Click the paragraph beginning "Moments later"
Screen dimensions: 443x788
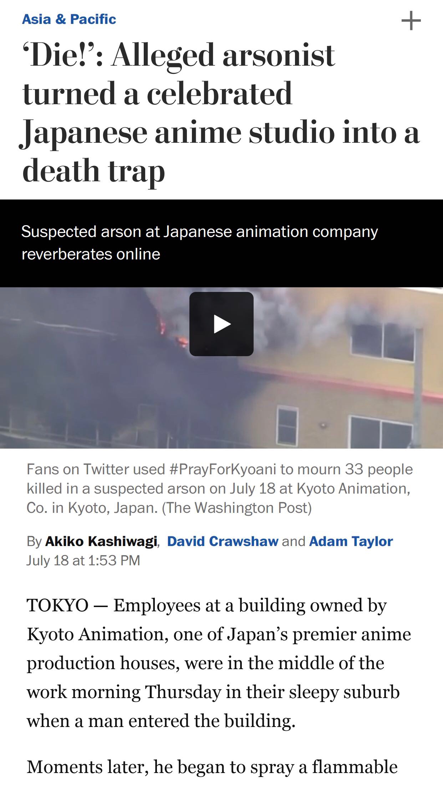coord(212,767)
